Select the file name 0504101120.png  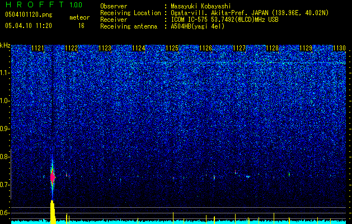[x=29, y=15]
